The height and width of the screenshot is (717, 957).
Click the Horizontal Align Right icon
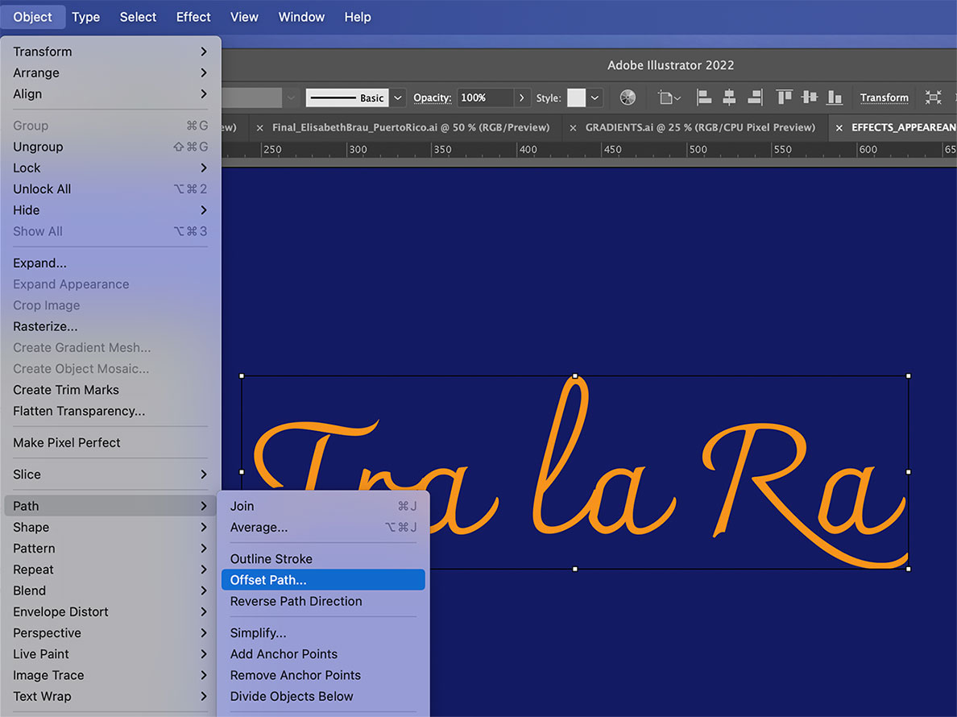pyautogui.click(x=755, y=97)
